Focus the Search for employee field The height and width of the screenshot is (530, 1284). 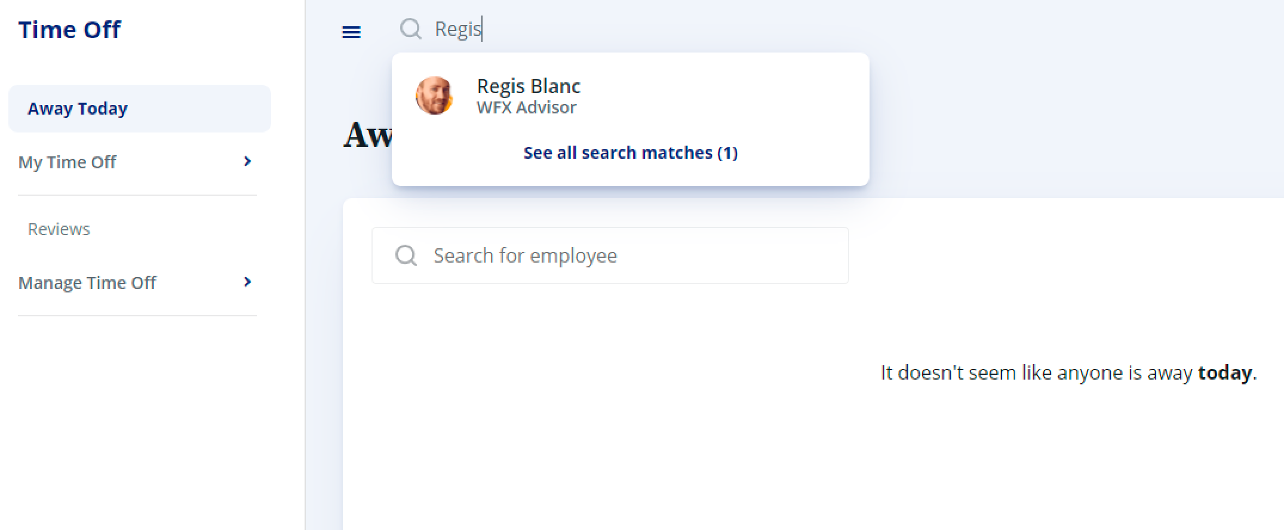pyautogui.click(x=610, y=255)
